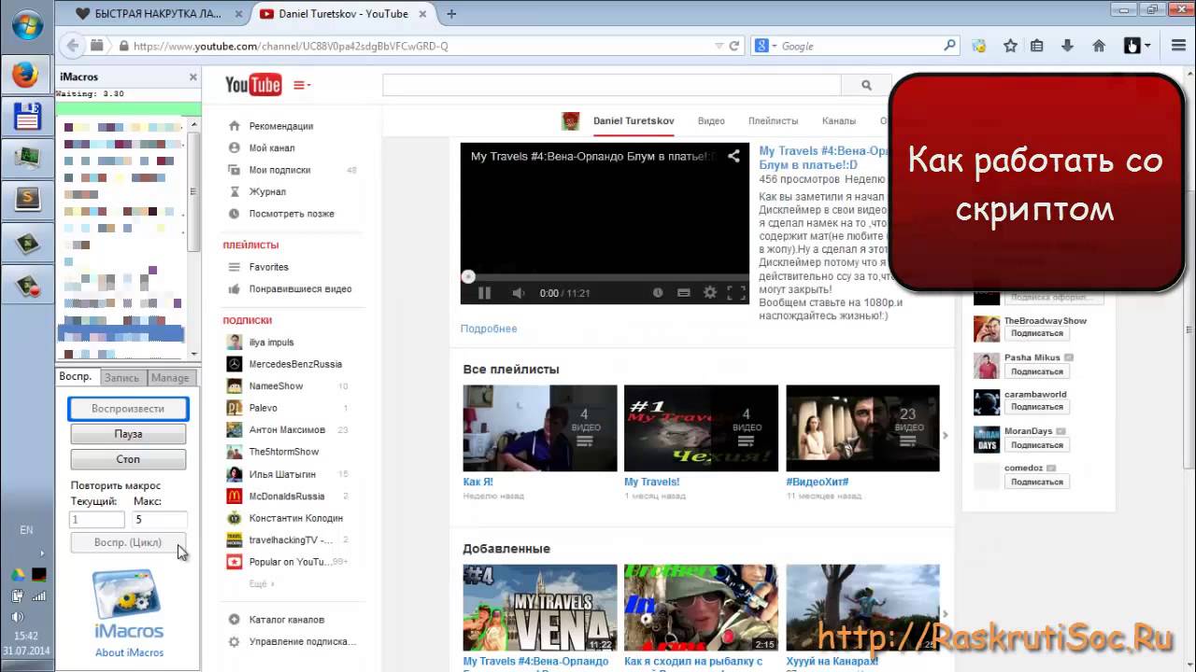Click the floppy disk taskbar icon

click(x=27, y=116)
